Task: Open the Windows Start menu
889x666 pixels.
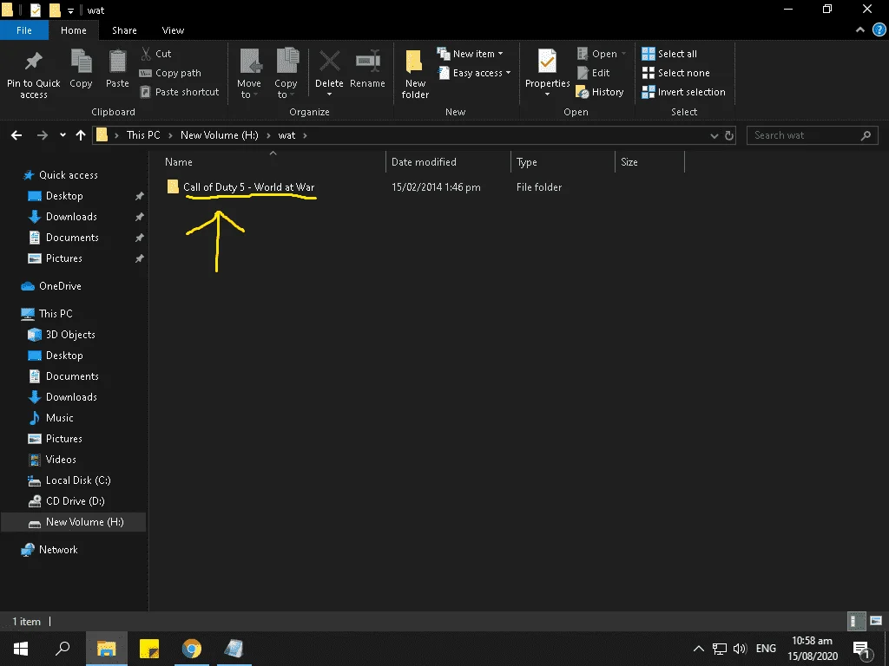Action: (x=21, y=649)
